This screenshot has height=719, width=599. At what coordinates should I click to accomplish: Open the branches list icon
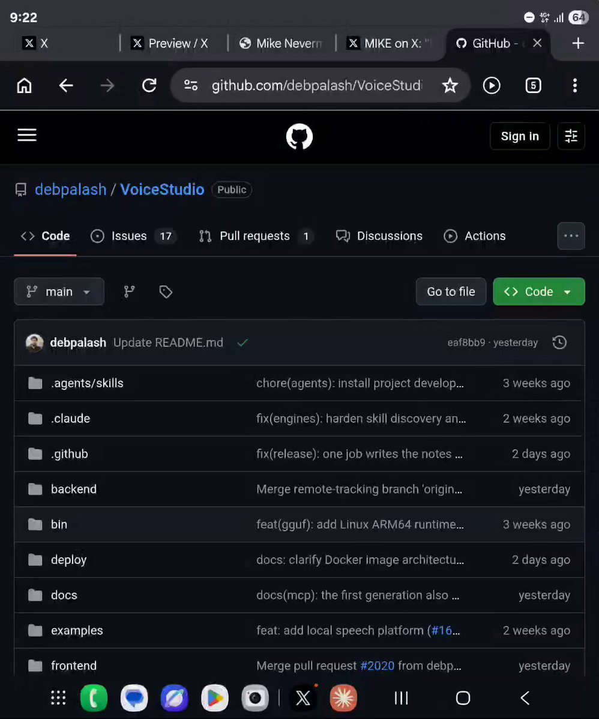[130, 291]
